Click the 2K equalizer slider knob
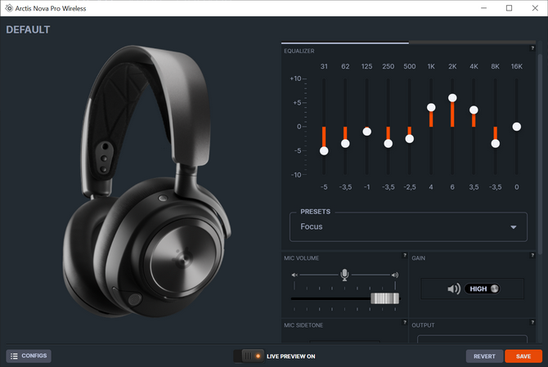548x367 pixels. [x=452, y=98]
